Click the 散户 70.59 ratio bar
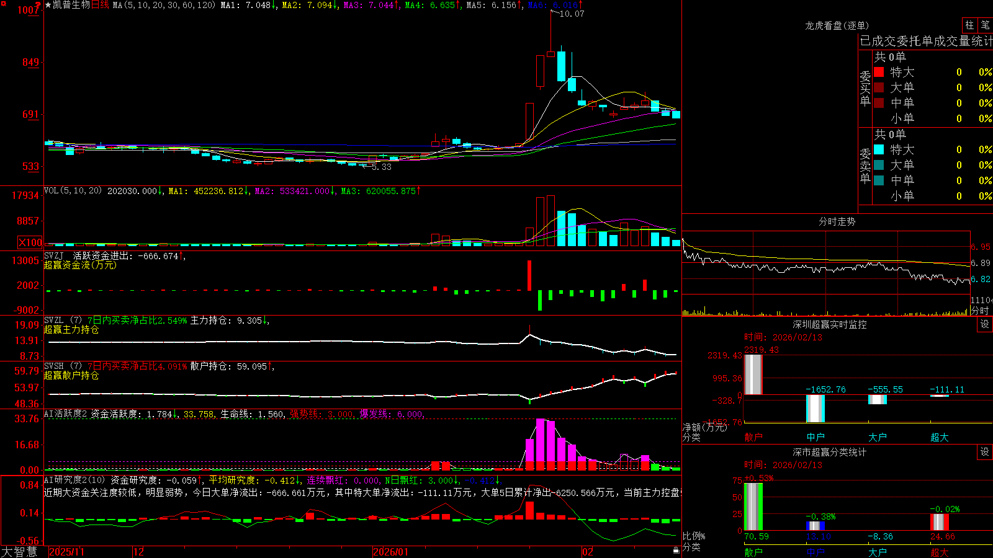Viewport: 993px width, 558px height. click(x=753, y=507)
